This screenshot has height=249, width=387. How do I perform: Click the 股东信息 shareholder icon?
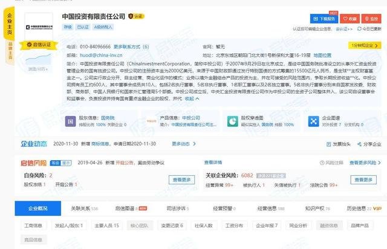pos(70,121)
